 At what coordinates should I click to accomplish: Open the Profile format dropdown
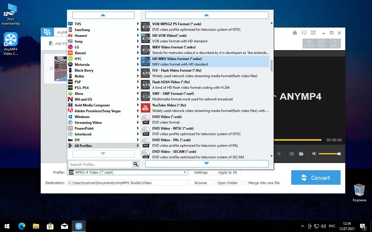pos(185,172)
